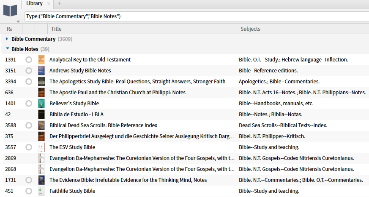Click the Biblia de Estudio cover icon
Viewport: 369px width, 197px height.
(x=41, y=114)
